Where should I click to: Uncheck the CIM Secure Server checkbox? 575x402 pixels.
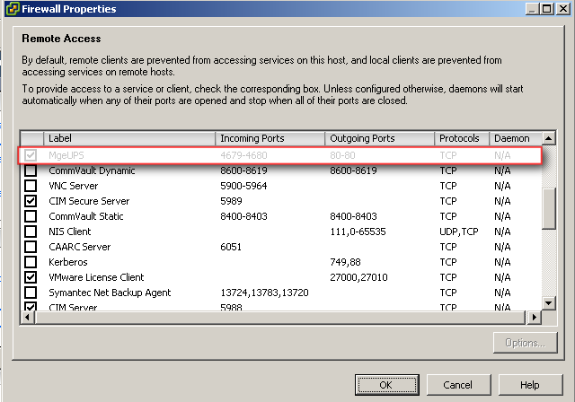pos(31,201)
